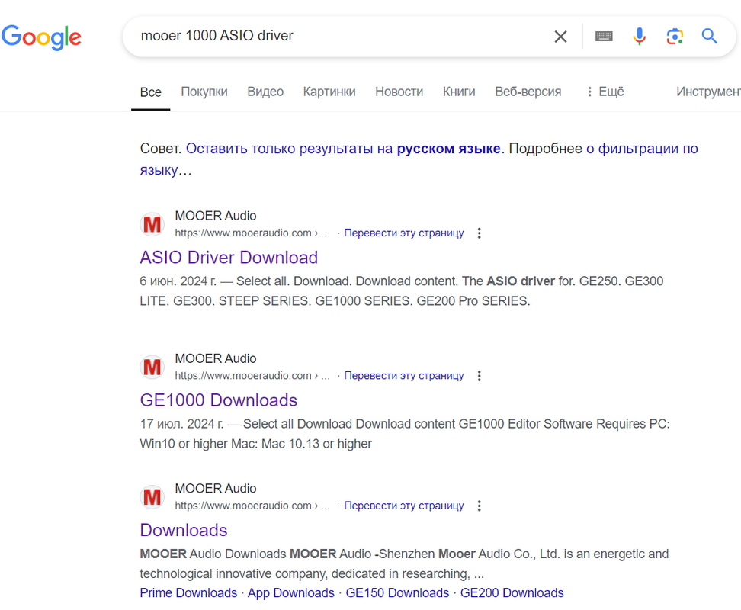
Task: Click the mooeraudio.com URL above ASIO Driver Download
Action: [252, 233]
